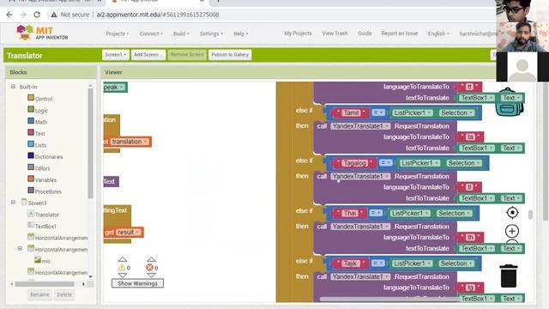Click the 'Tagalog' text string block

coord(354,163)
